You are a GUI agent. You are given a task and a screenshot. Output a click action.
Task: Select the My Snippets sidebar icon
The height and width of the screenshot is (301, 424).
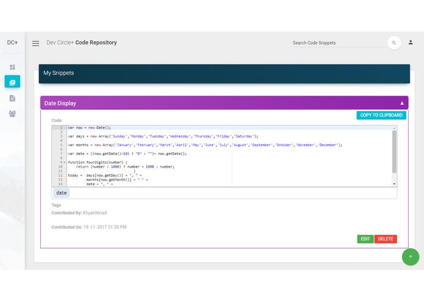[x=12, y=82]
